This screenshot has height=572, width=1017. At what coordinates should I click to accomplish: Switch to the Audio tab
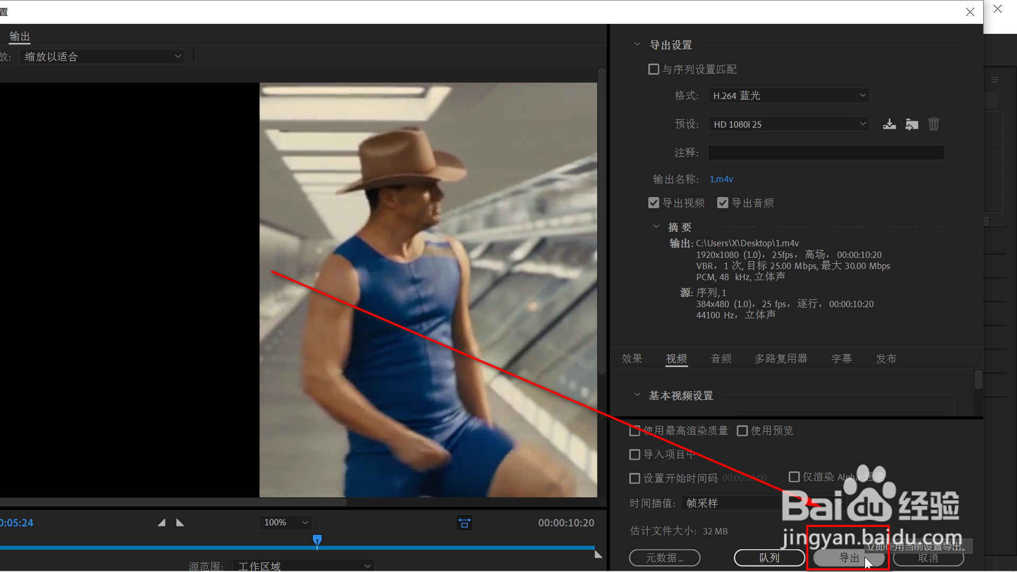pyautogui.click(x=721, y=359)
